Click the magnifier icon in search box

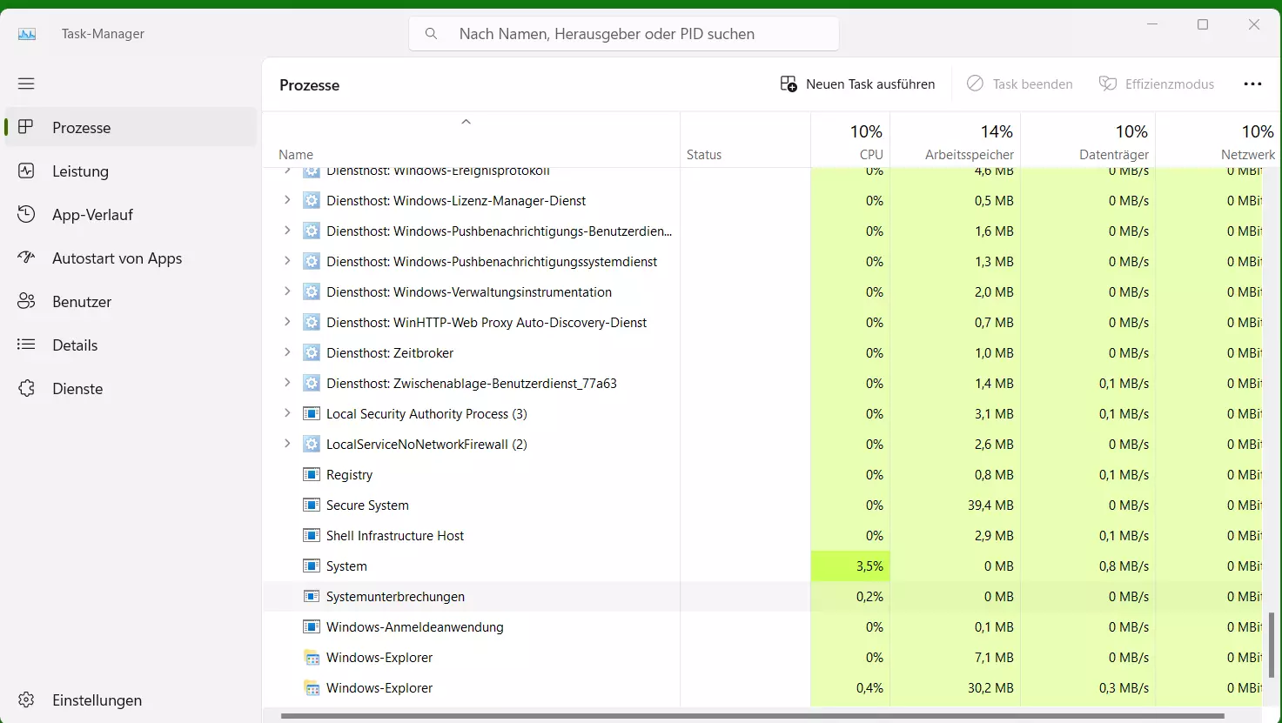click(x=431, y=34)
